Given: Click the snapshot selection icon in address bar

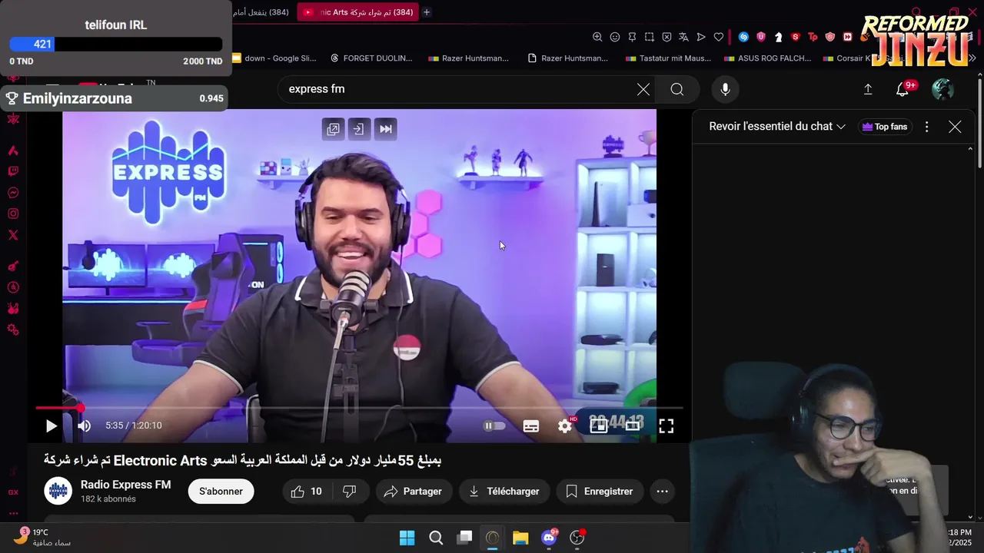Looking at the screenshot, I should (650, 37).
